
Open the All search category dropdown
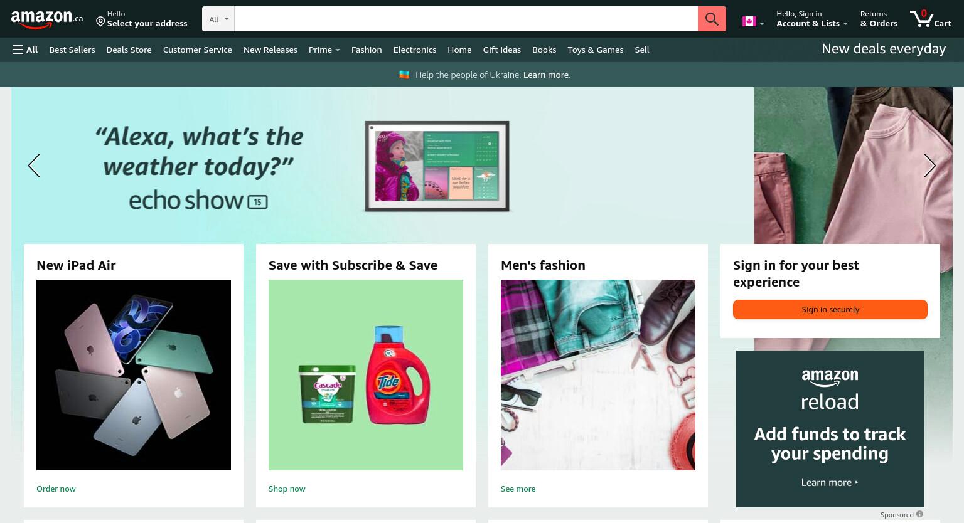click(218, 19)
